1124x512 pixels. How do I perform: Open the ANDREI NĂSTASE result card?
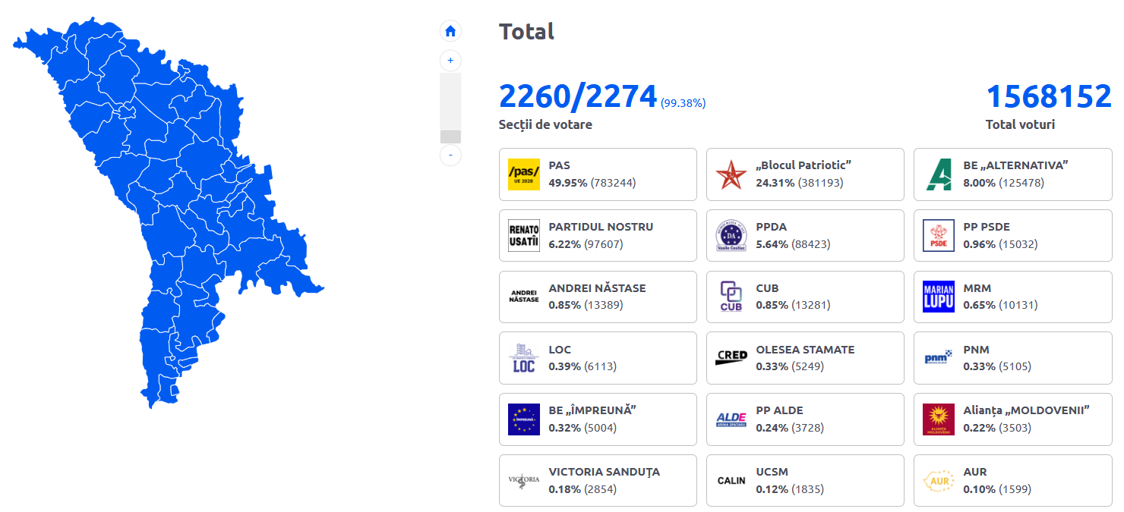(598, 297)
